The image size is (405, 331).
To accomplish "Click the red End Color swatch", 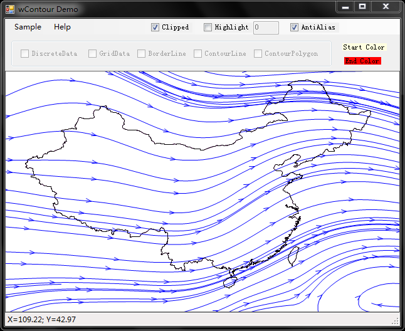I will pos(362,61).
